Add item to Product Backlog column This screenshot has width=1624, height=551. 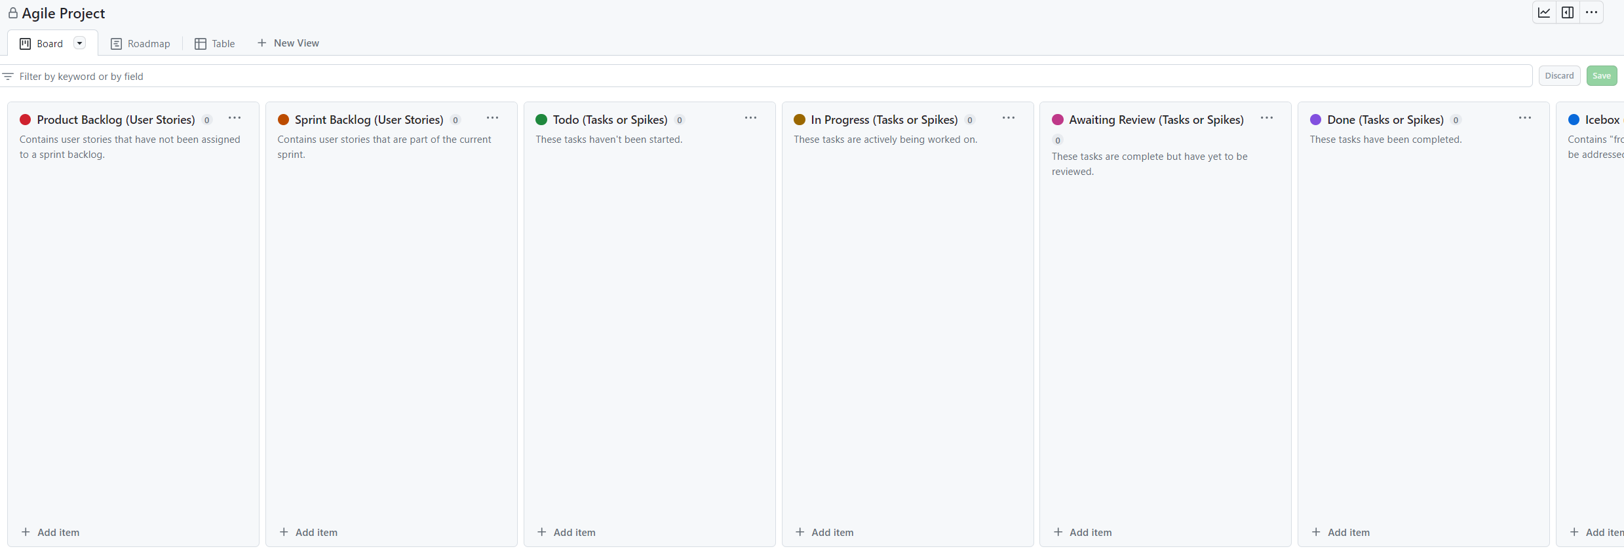[x=50, y=532]
